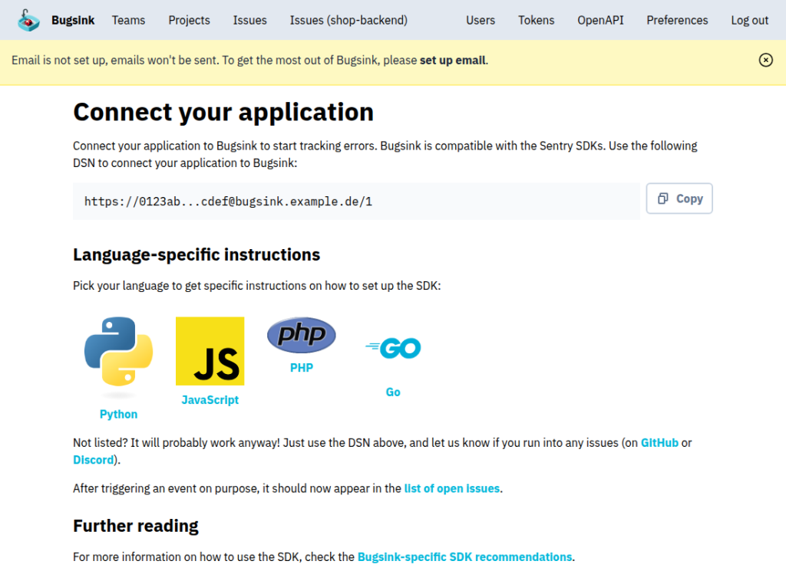Viewport: 786px width, 571px height.
Task: Click the Go logo icon
Action: pyautogui.click(x=393, y=347)
